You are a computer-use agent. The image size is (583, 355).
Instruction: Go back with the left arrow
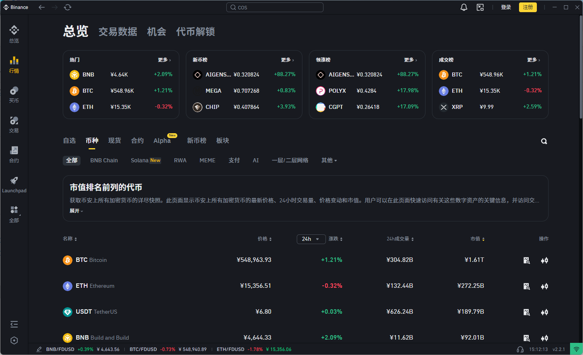42,7
